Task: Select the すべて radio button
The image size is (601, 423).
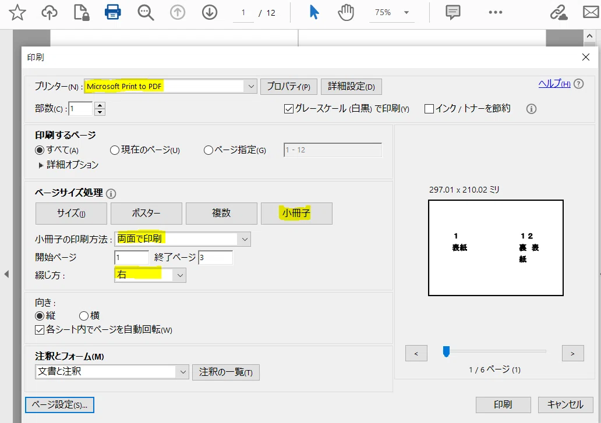Action: (39, 150)
